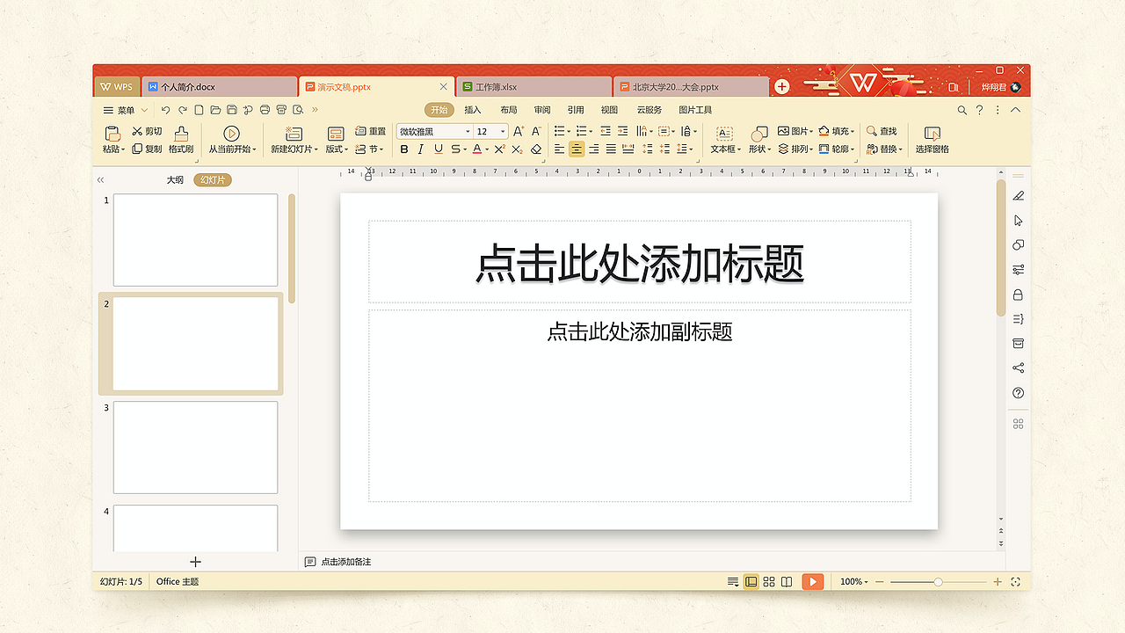
Task: Toggle justify alignment
Action: tap(611, 149)
